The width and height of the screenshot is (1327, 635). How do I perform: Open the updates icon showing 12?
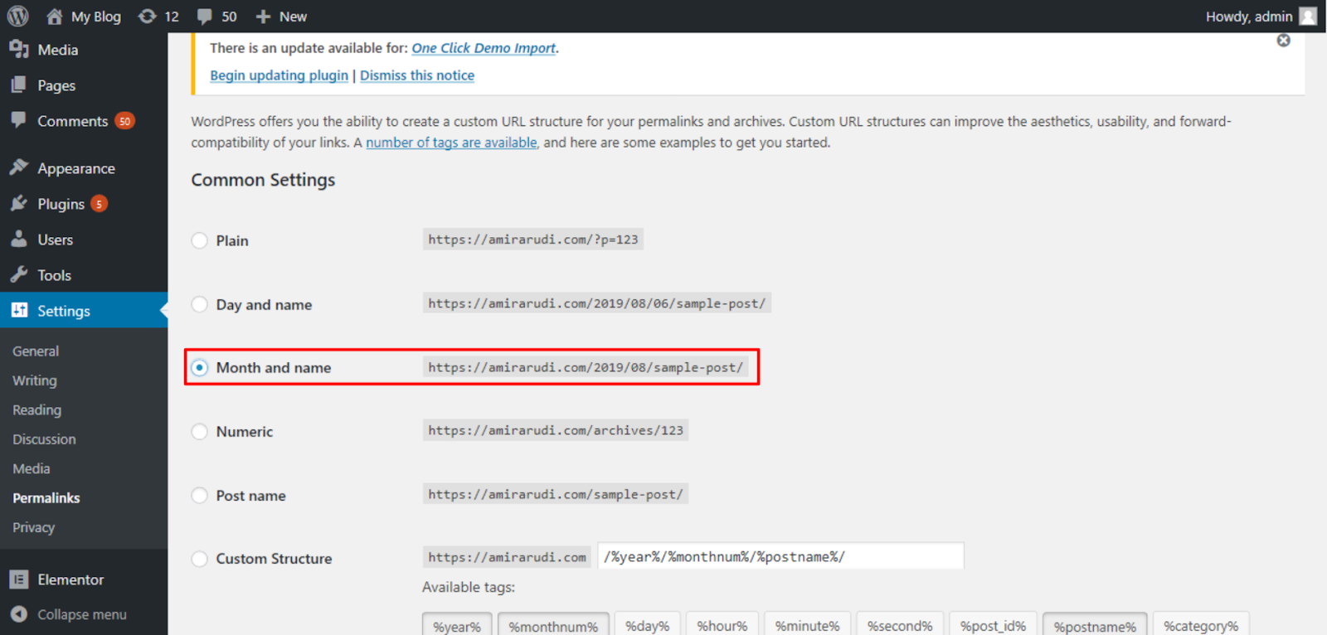pos(148,17)
